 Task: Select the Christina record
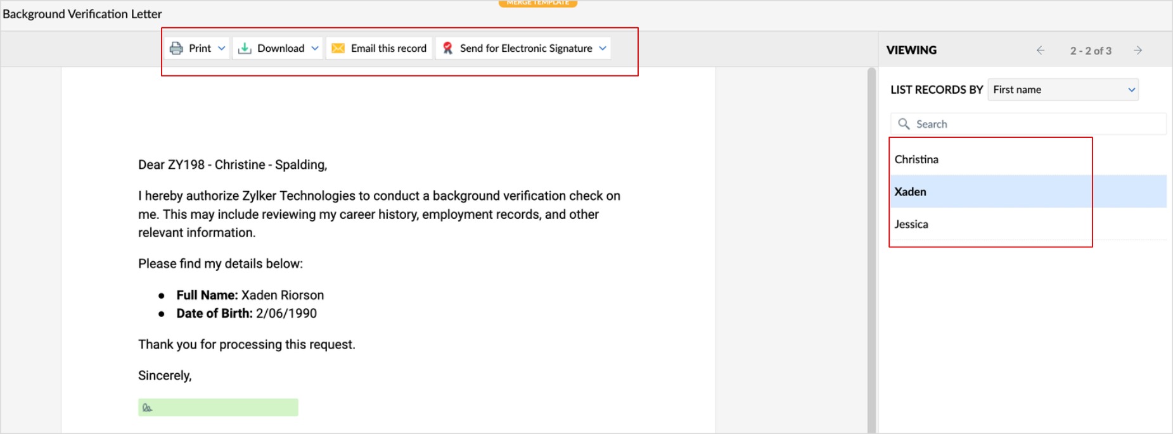pyautogui.click(x=1028, y=159)
